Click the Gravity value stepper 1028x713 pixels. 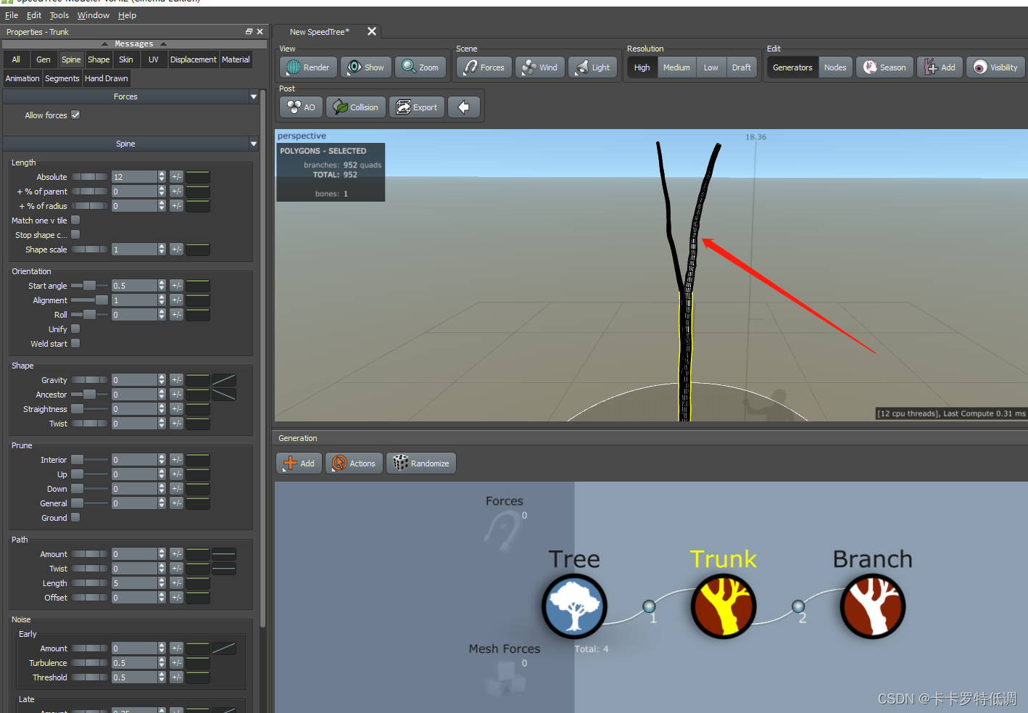pos(162,380)
